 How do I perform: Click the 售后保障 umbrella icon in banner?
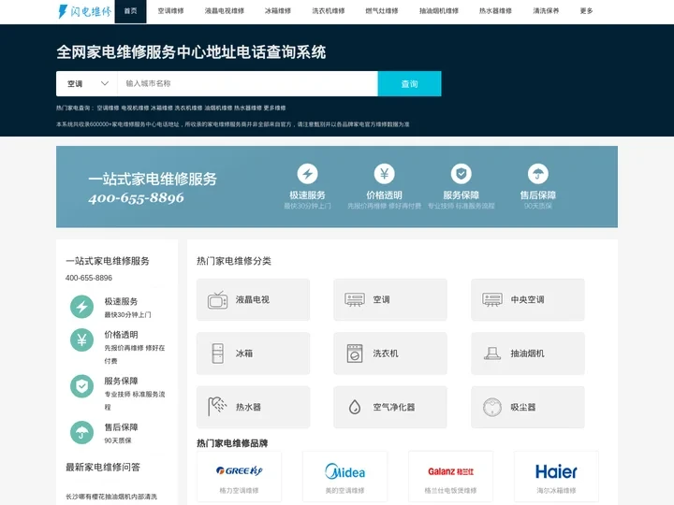click(x=538, y=174)
